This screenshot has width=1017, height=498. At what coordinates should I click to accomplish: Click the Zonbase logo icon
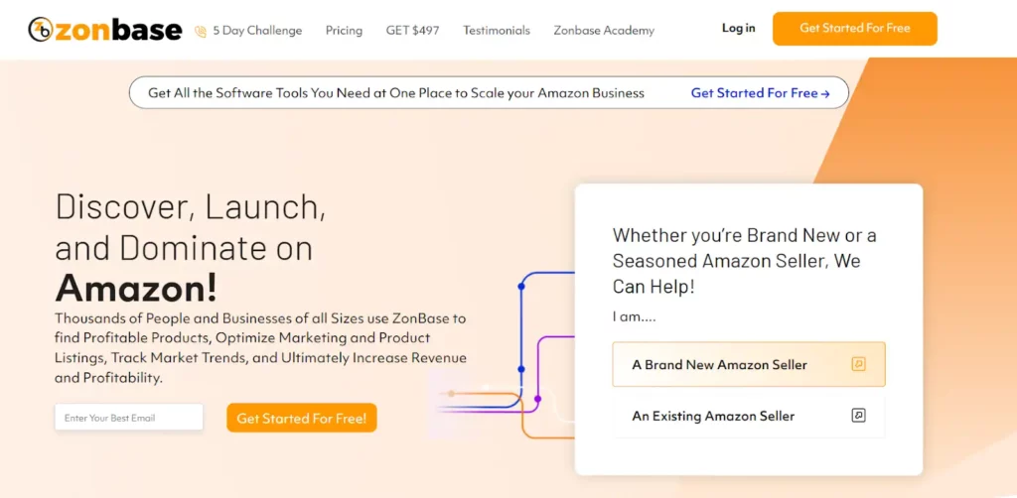pos(40,30)
